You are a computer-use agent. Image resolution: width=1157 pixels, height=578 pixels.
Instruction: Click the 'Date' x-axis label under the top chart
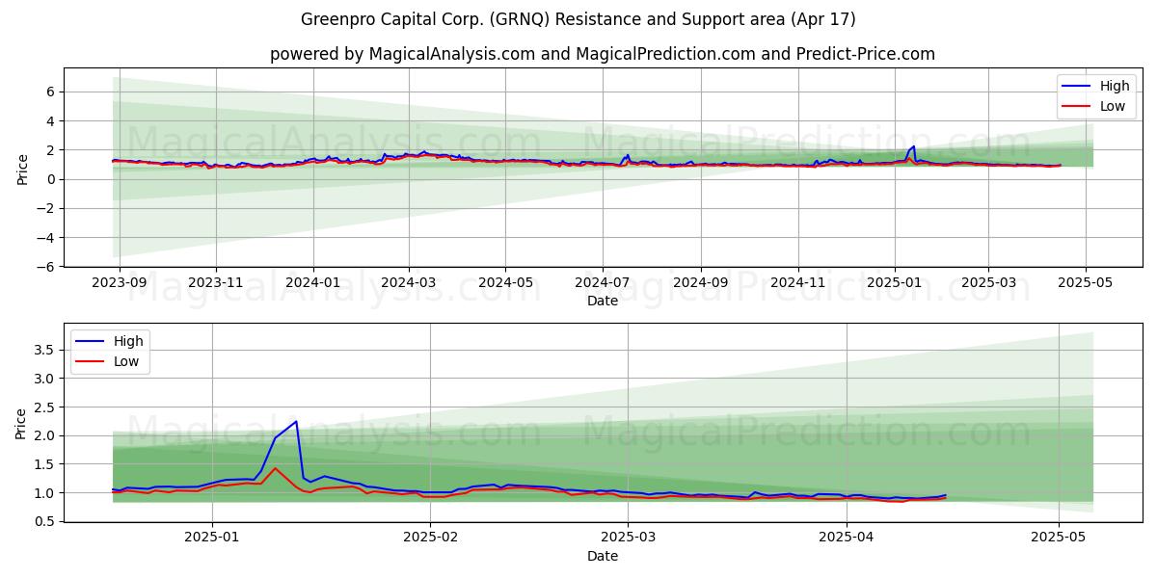click(x=603, y=301)
